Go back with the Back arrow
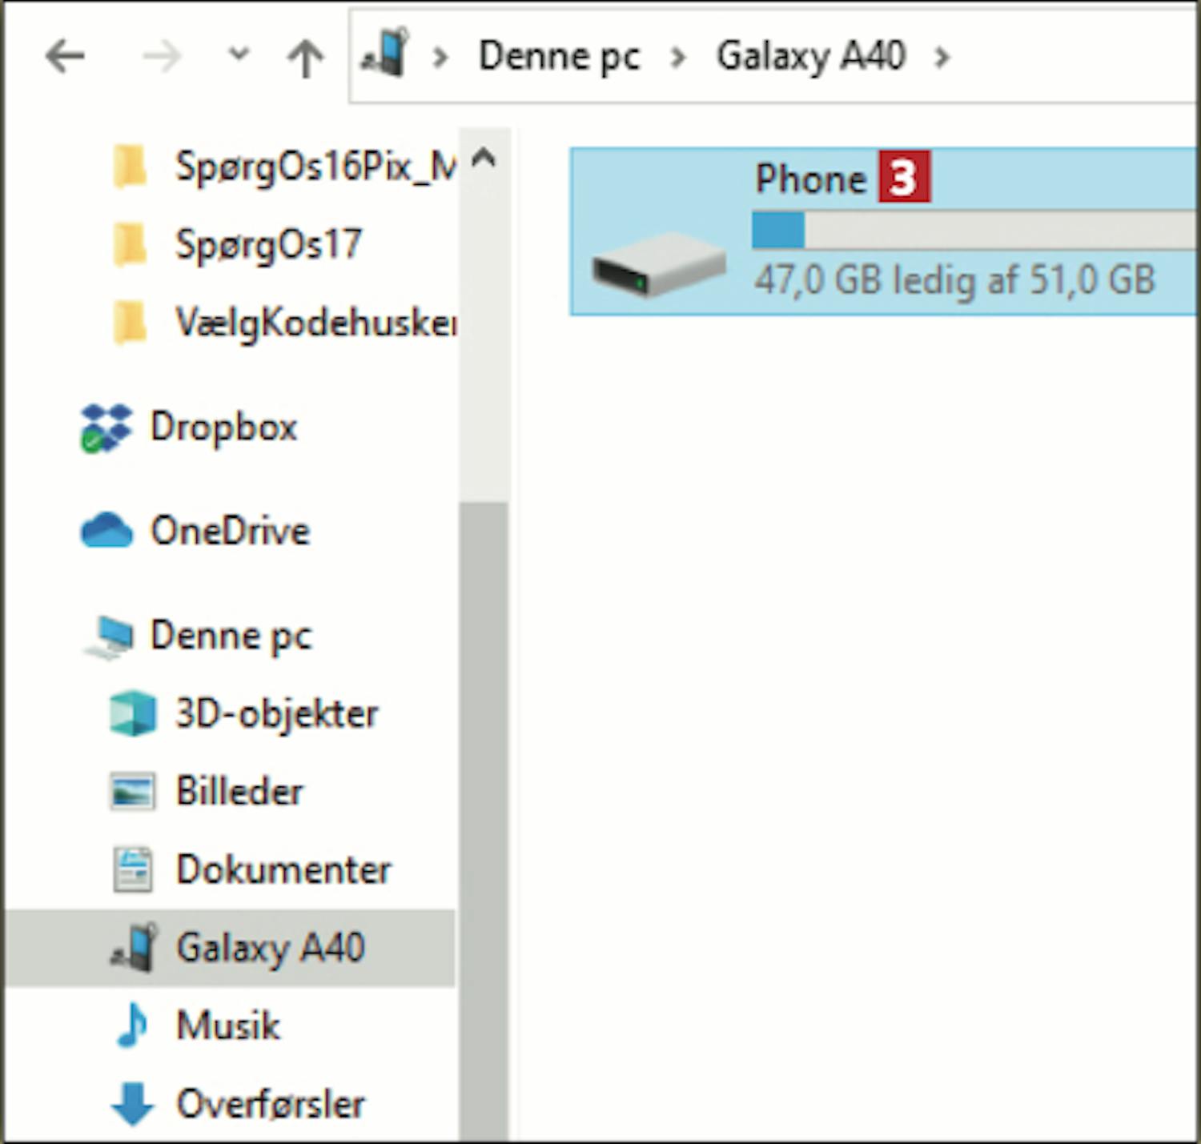This screenshot has width=1201, height=1144. point(65,57)
